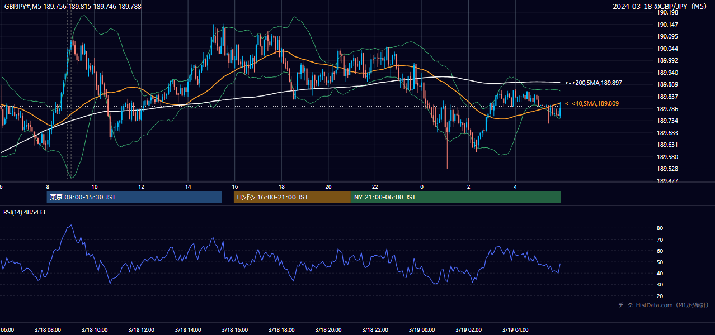Click RSI scale value 50

(660, 262)
